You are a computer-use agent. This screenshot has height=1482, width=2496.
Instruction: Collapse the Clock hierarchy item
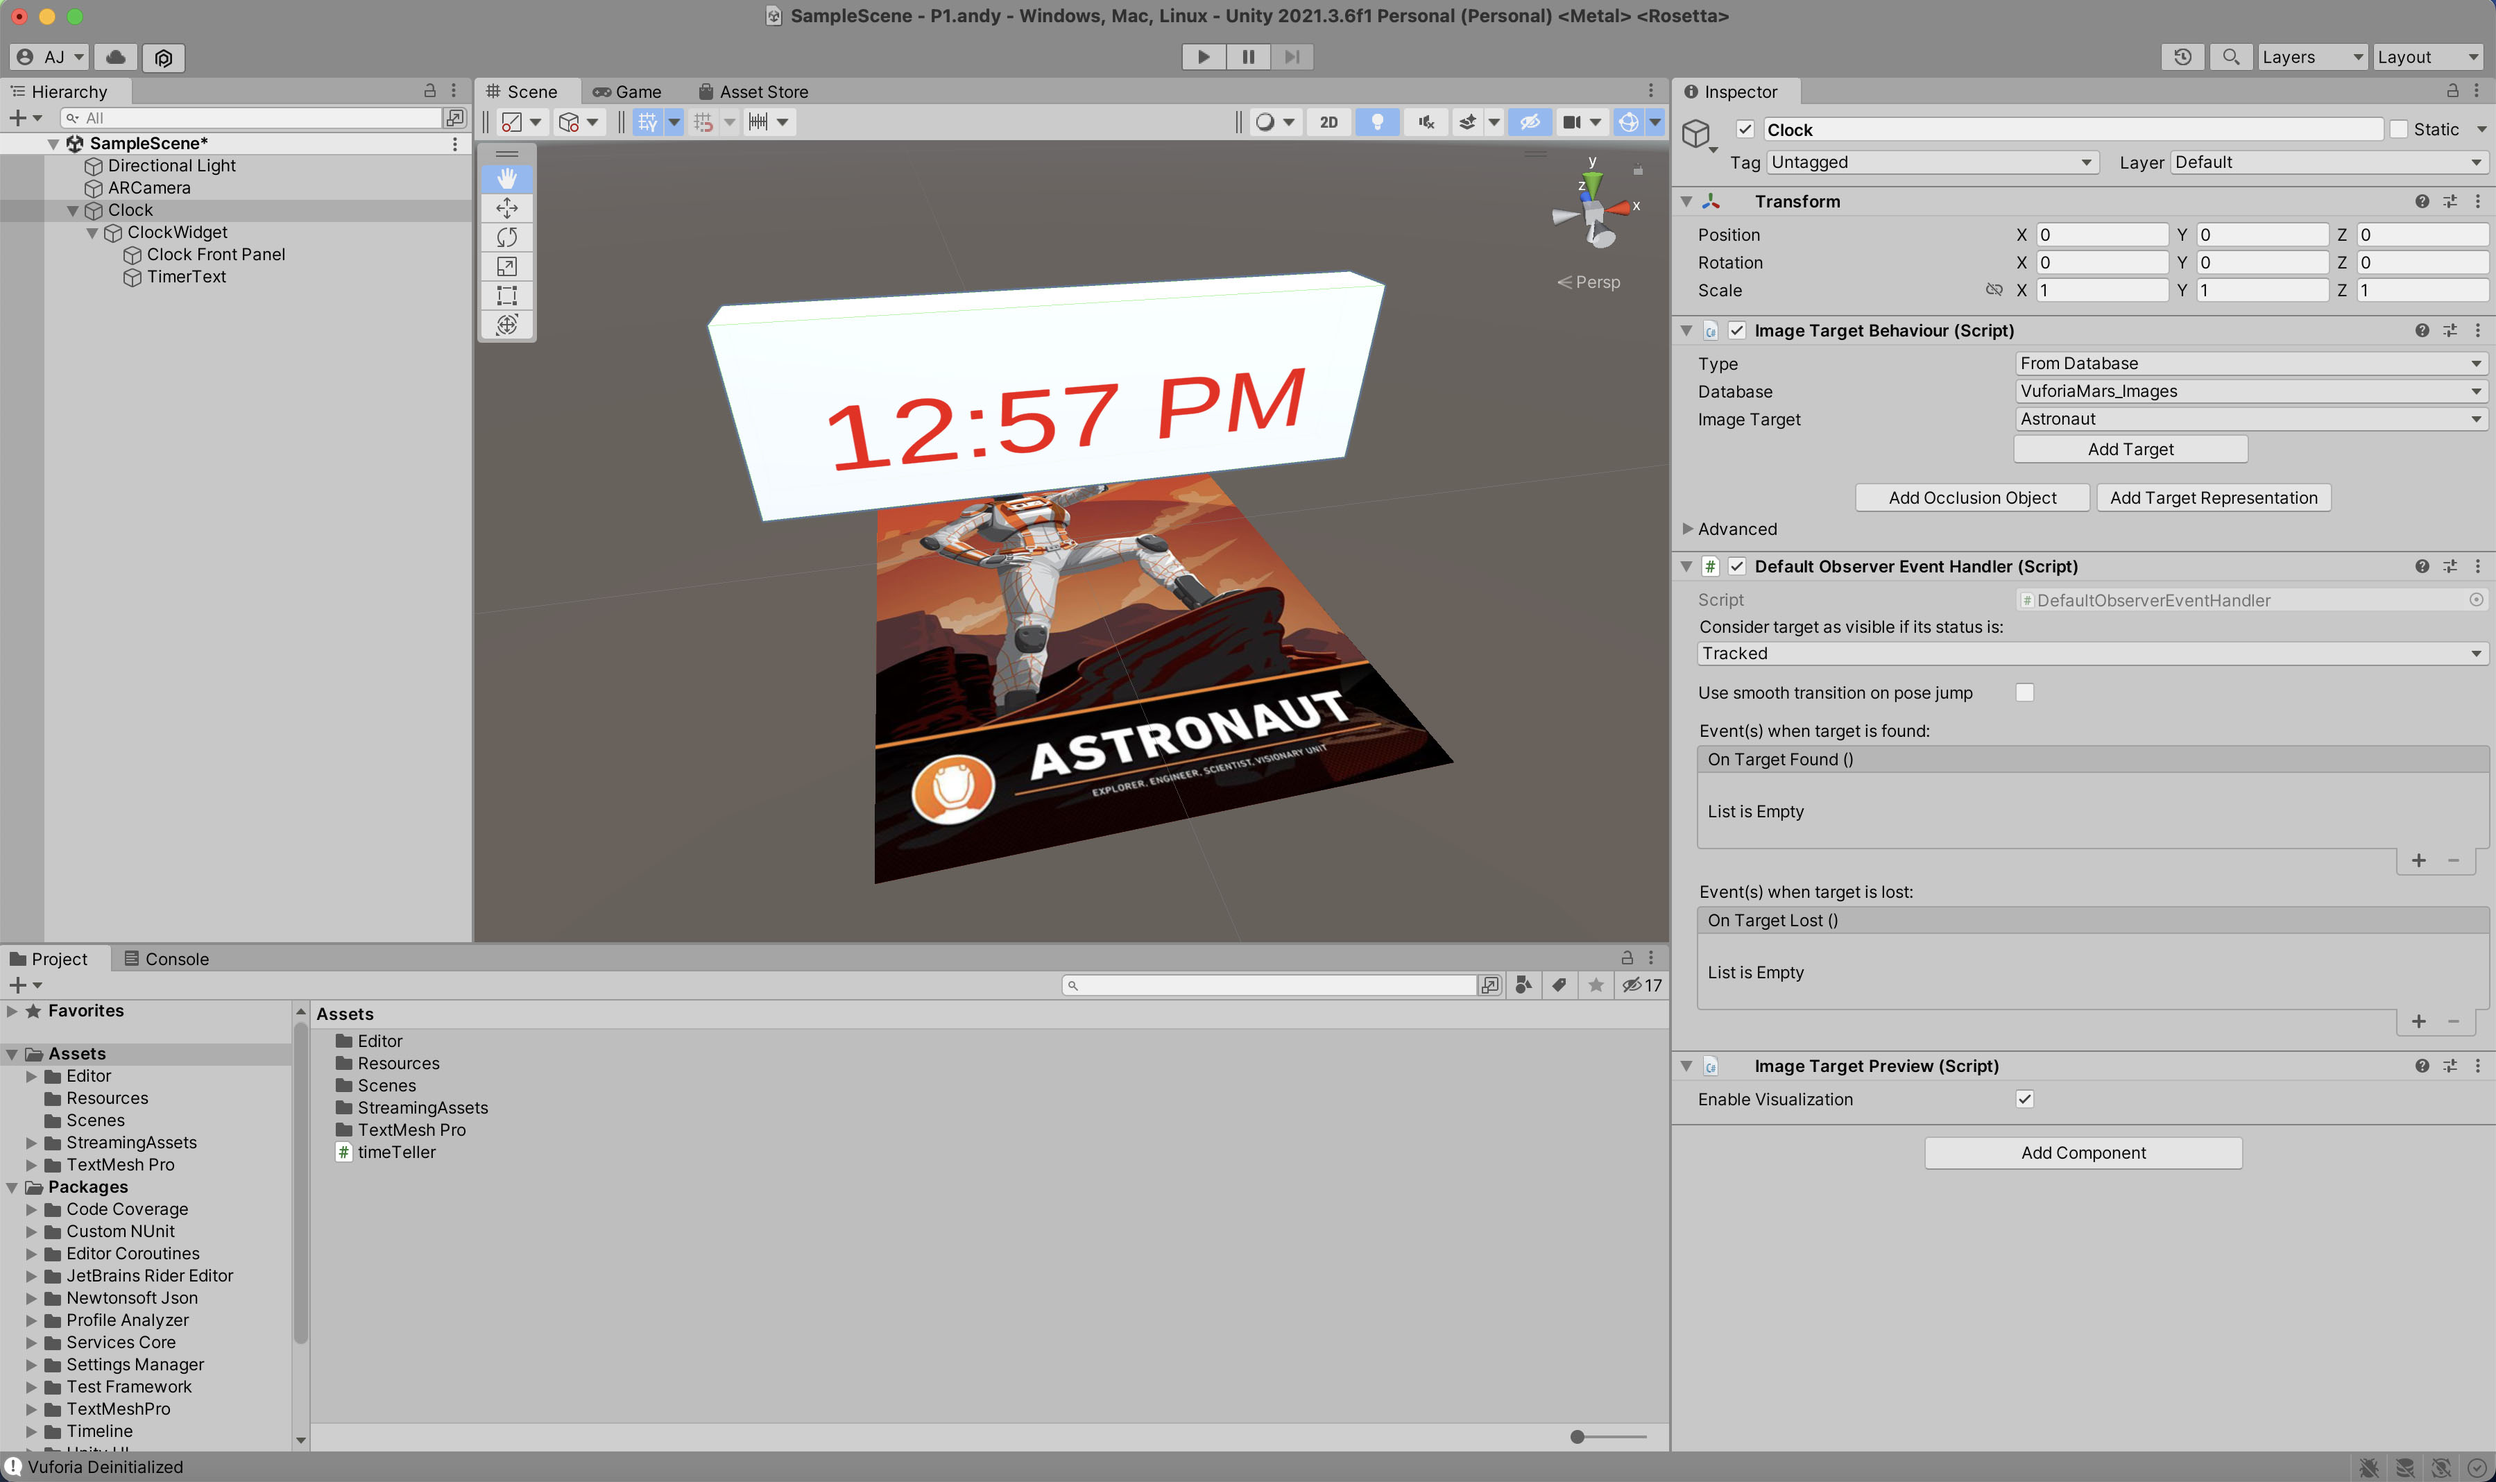click(73, 211)
